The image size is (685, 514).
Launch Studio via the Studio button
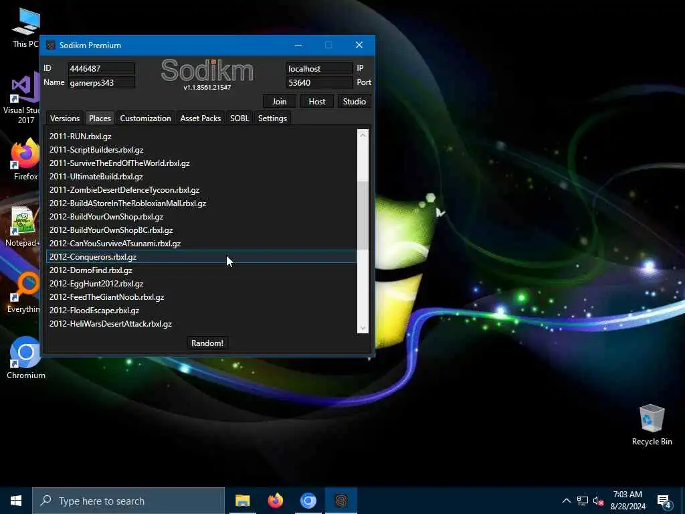(355, 102)
